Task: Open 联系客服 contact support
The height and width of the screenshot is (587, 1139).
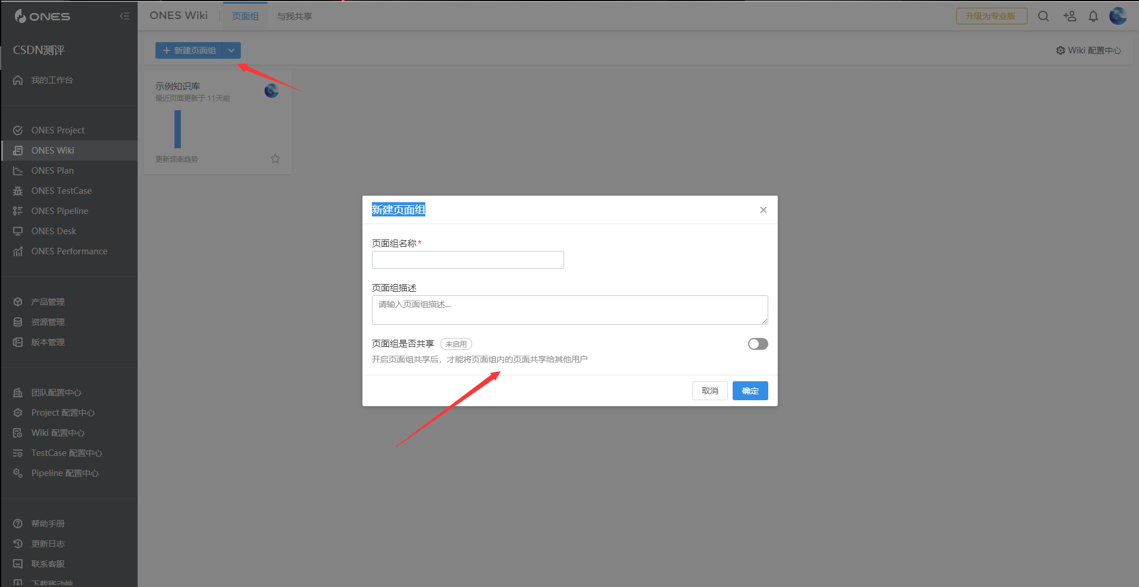Action: pyautogui.click(x=69, y=564)
